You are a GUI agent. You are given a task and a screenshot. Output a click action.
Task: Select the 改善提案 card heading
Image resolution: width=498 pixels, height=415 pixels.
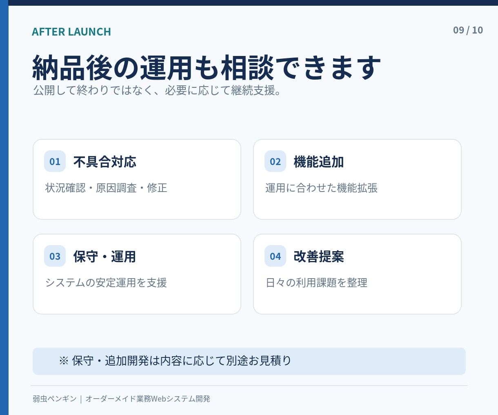pyautogui.click(x=319, y=257)
